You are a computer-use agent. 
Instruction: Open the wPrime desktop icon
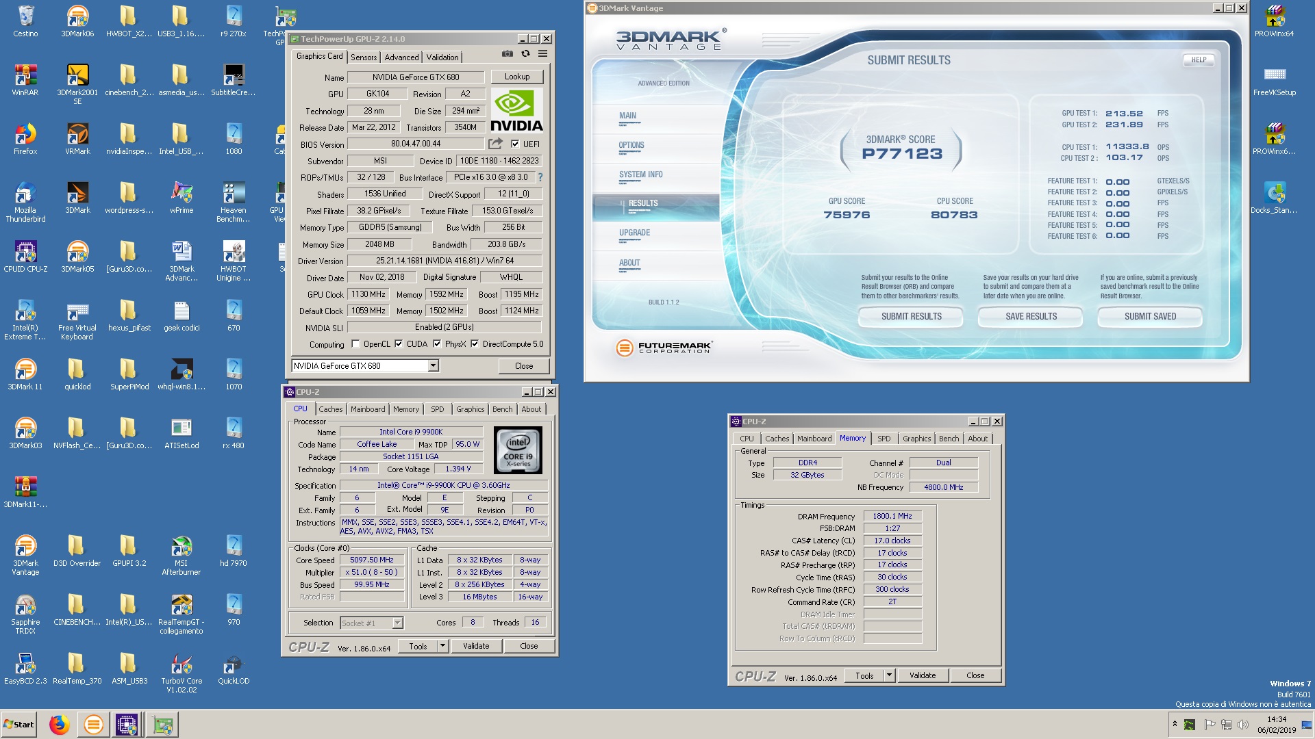pyautogui.click(x=181, y=198)
